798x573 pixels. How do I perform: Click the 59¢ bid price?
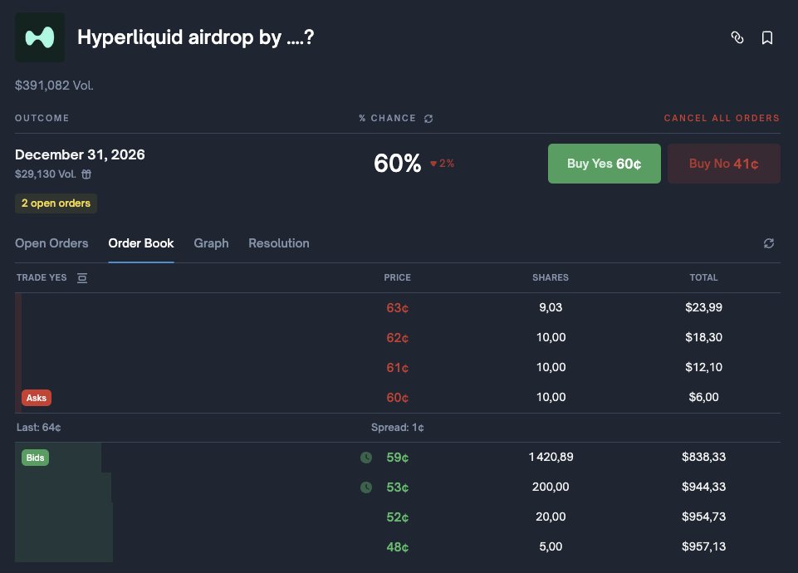398,458
